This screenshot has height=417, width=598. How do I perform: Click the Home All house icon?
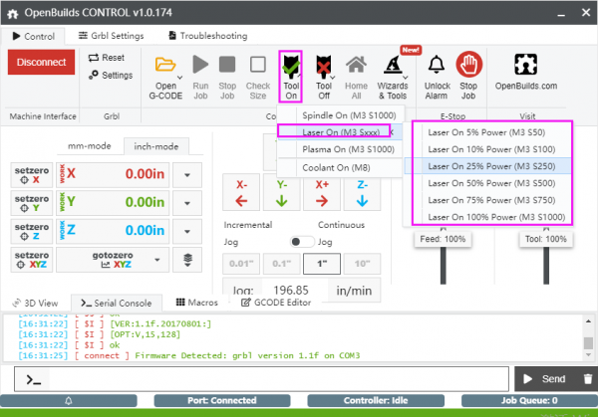coord(356,65)
